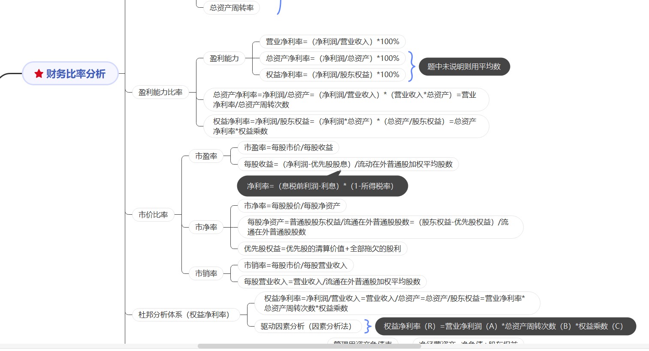Select the 杜邦分析体系（权益净利率）node
Screen dimensions: 649x351
tap(185, 314)
